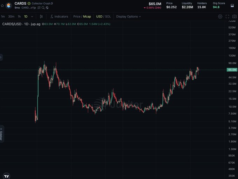Viewport: 238px width, 179px height.
Task: Expand the left panel arrow tab
Action: click(x=1, y=57)
